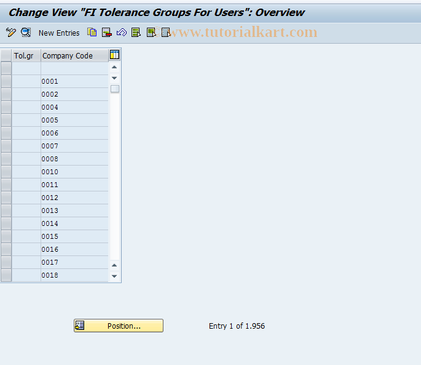Select the first blank-row selector

coord(6,68)
